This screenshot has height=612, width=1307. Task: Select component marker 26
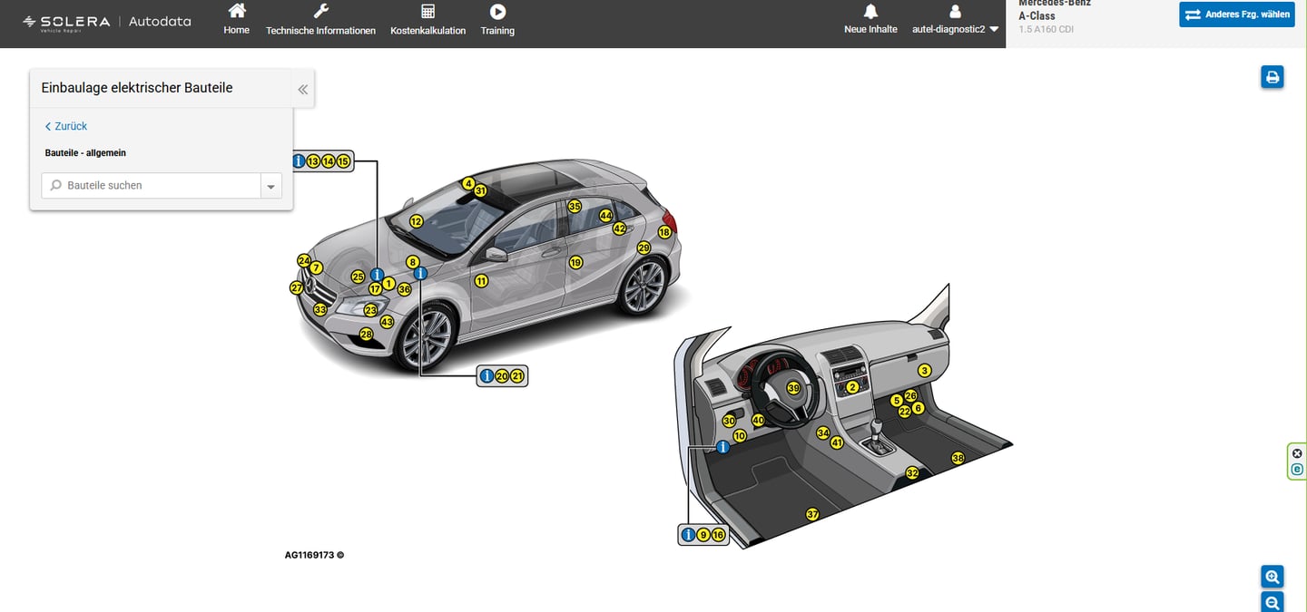click(x=911, y=396)
